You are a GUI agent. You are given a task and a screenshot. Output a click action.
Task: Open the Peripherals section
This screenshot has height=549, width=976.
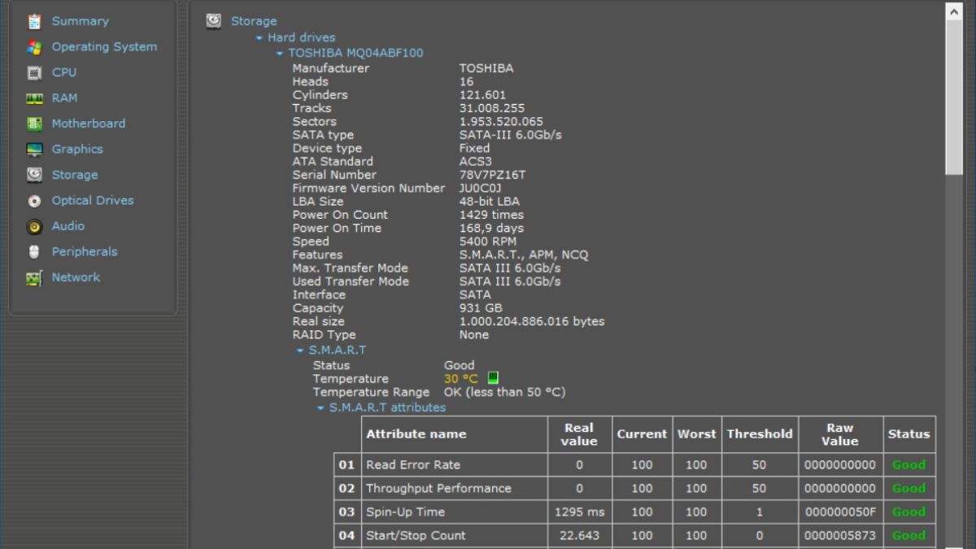pos(85,252)
